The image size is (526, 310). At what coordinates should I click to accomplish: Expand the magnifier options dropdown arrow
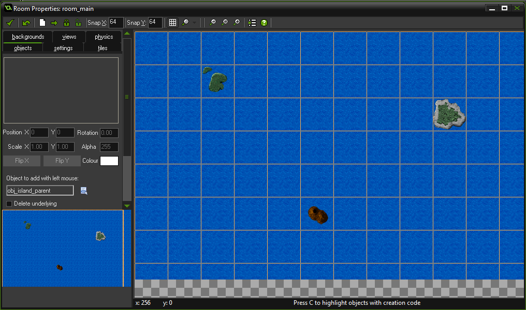[x=194, y=23]
